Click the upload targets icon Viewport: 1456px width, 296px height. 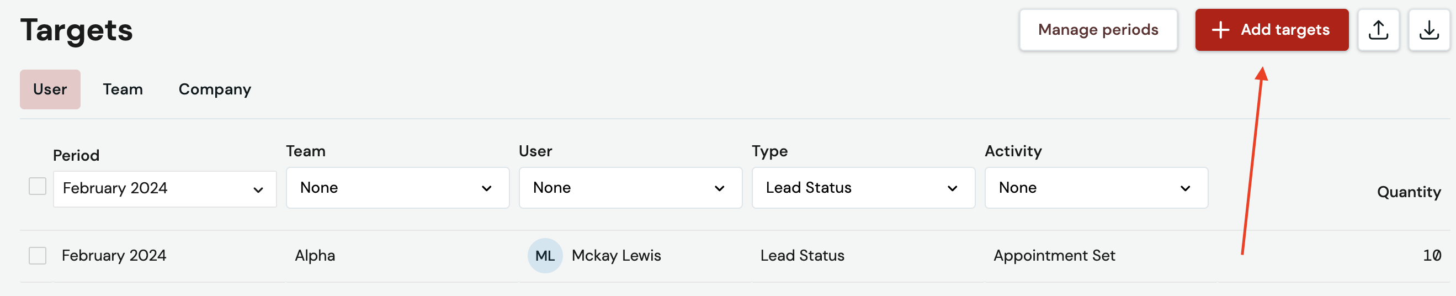1378,30
